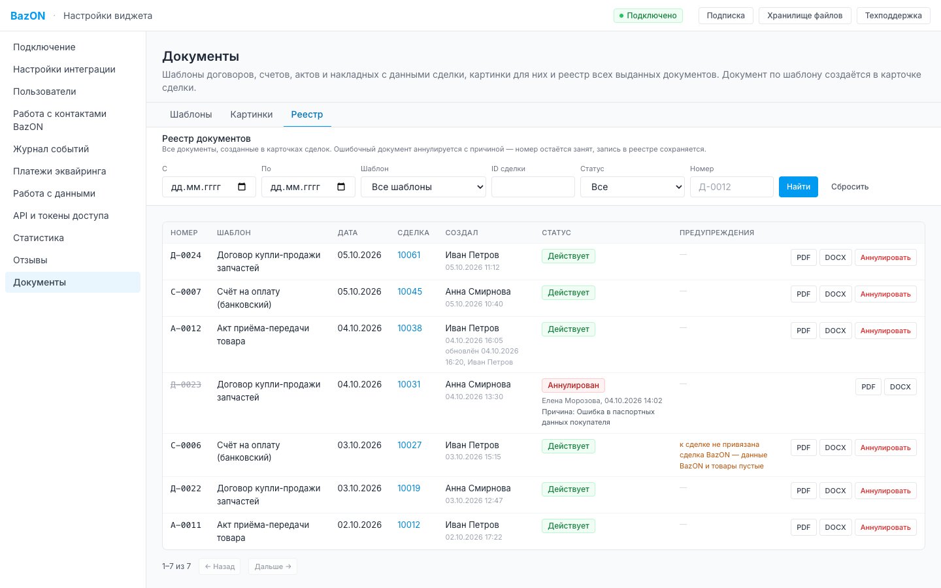
Task: Click the BazON logo
Action: pyautogui.click(x=28, y=16)
